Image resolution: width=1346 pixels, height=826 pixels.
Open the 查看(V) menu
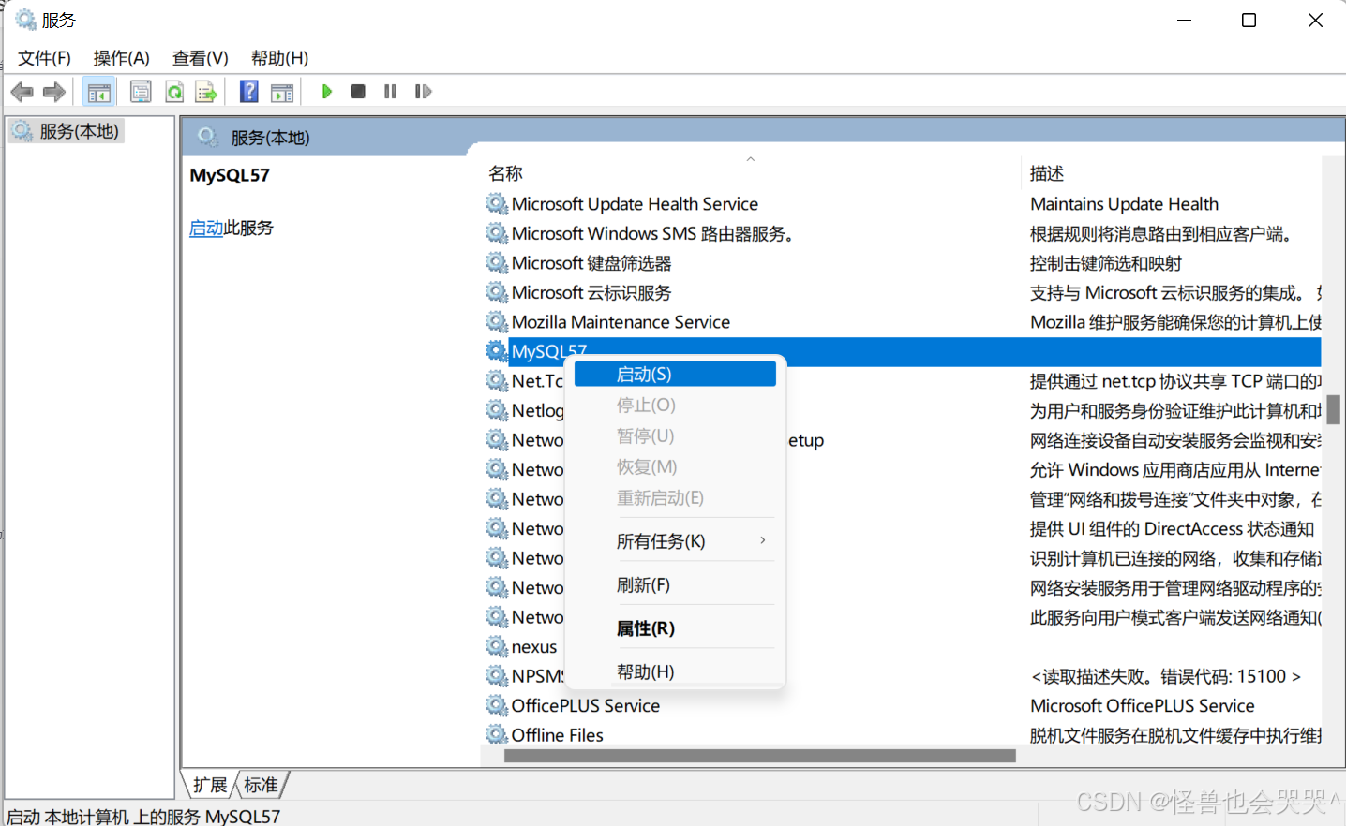click(x=199, y=57)
